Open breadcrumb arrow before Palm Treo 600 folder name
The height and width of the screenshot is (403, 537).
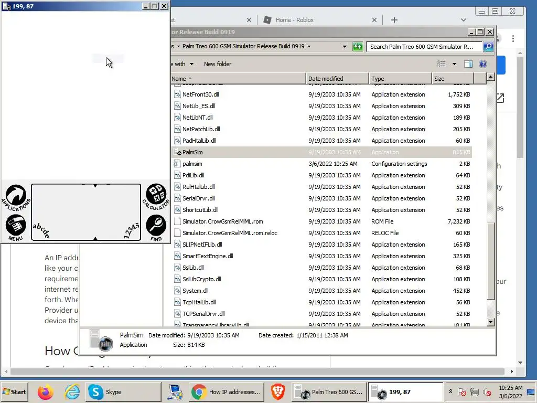(x=178, y=46)
